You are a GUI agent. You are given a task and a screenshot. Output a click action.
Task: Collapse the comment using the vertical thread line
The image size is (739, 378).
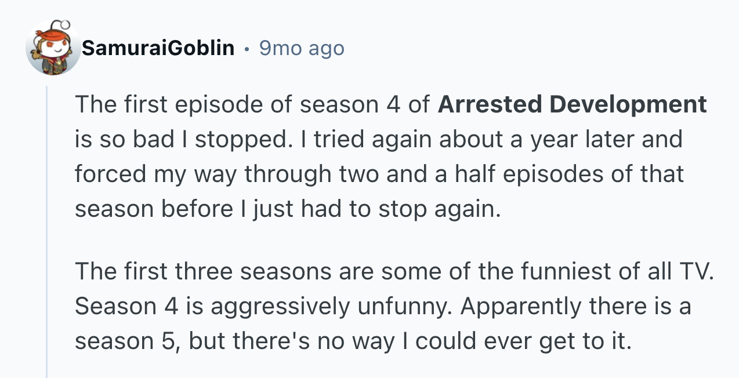click(x=47, y=232)
